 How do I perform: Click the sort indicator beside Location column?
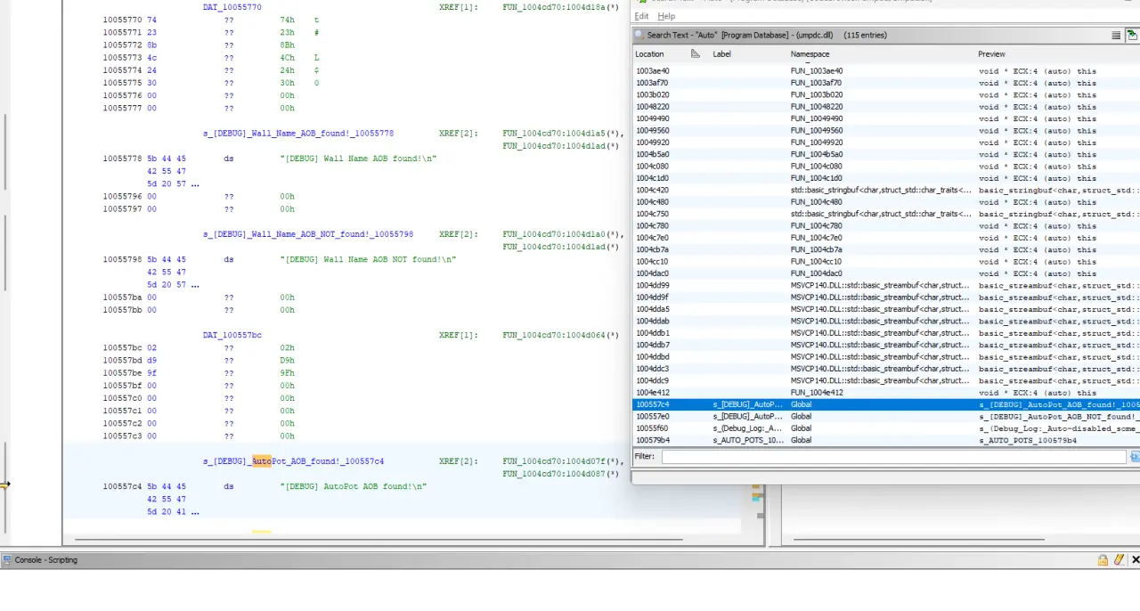pos(696,53)
